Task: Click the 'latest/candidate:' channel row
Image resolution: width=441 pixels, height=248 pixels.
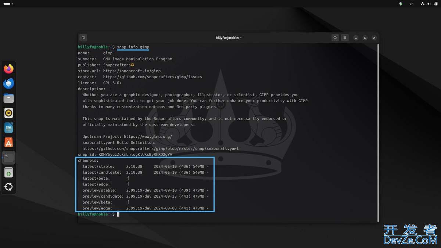Action: (146, 172)
